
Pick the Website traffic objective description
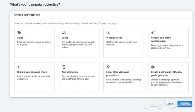point(121,43)
